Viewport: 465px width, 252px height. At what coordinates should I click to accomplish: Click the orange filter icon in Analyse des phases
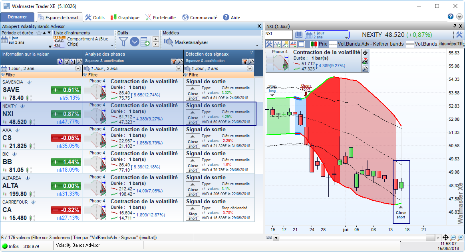tap(174, 62)
